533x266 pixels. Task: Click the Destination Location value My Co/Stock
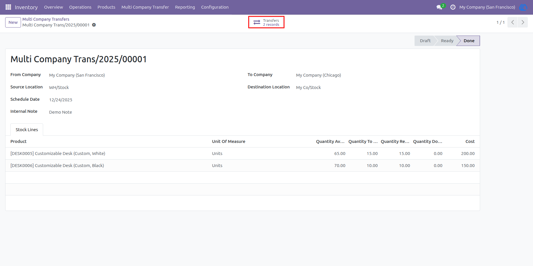point(308,88)
